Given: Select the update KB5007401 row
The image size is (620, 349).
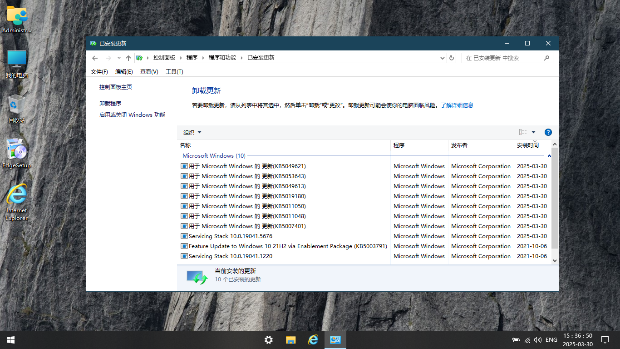Looking at the screenshot, I should 364,226.
